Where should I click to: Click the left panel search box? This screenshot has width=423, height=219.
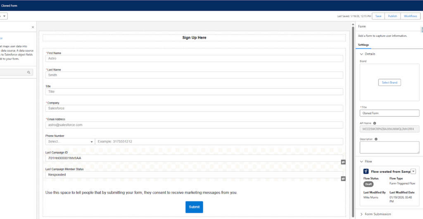[x=16, y=72]
